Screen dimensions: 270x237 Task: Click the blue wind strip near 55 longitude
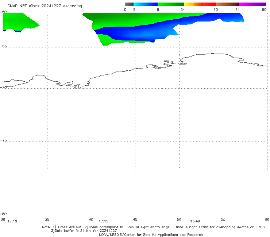click(224, 18)
